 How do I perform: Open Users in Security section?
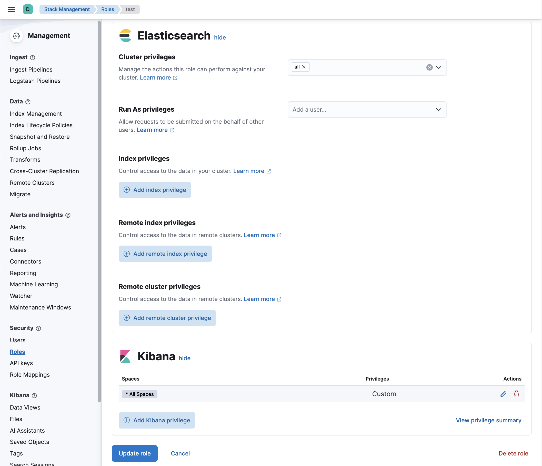[x=17, y=340]
